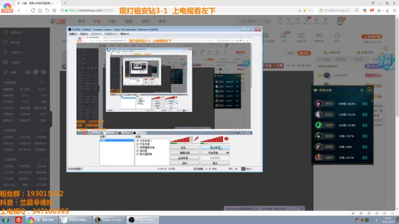The height and width of the screenshot is (224, 399).
Task: Expand the 游戏 navigation dropdown
Action: (x=146, y=21)
